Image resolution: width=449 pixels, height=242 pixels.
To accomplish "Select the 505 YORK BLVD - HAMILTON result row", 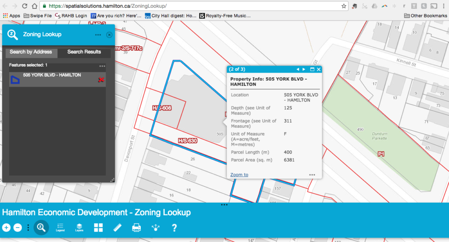I will 57,80.
